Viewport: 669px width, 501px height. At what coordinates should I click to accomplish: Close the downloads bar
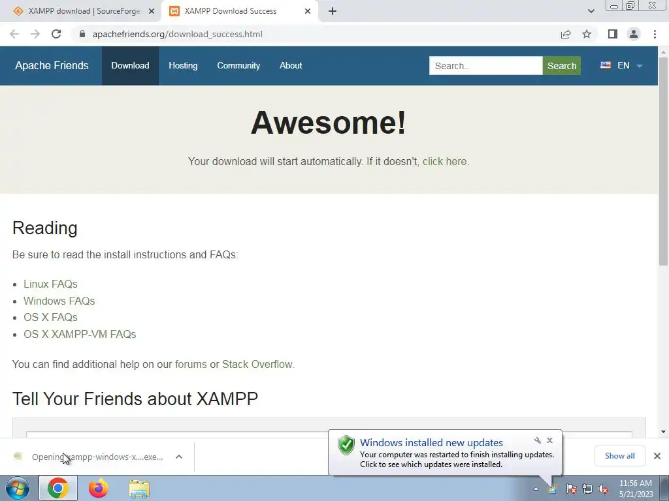click(x=657, y=456)
